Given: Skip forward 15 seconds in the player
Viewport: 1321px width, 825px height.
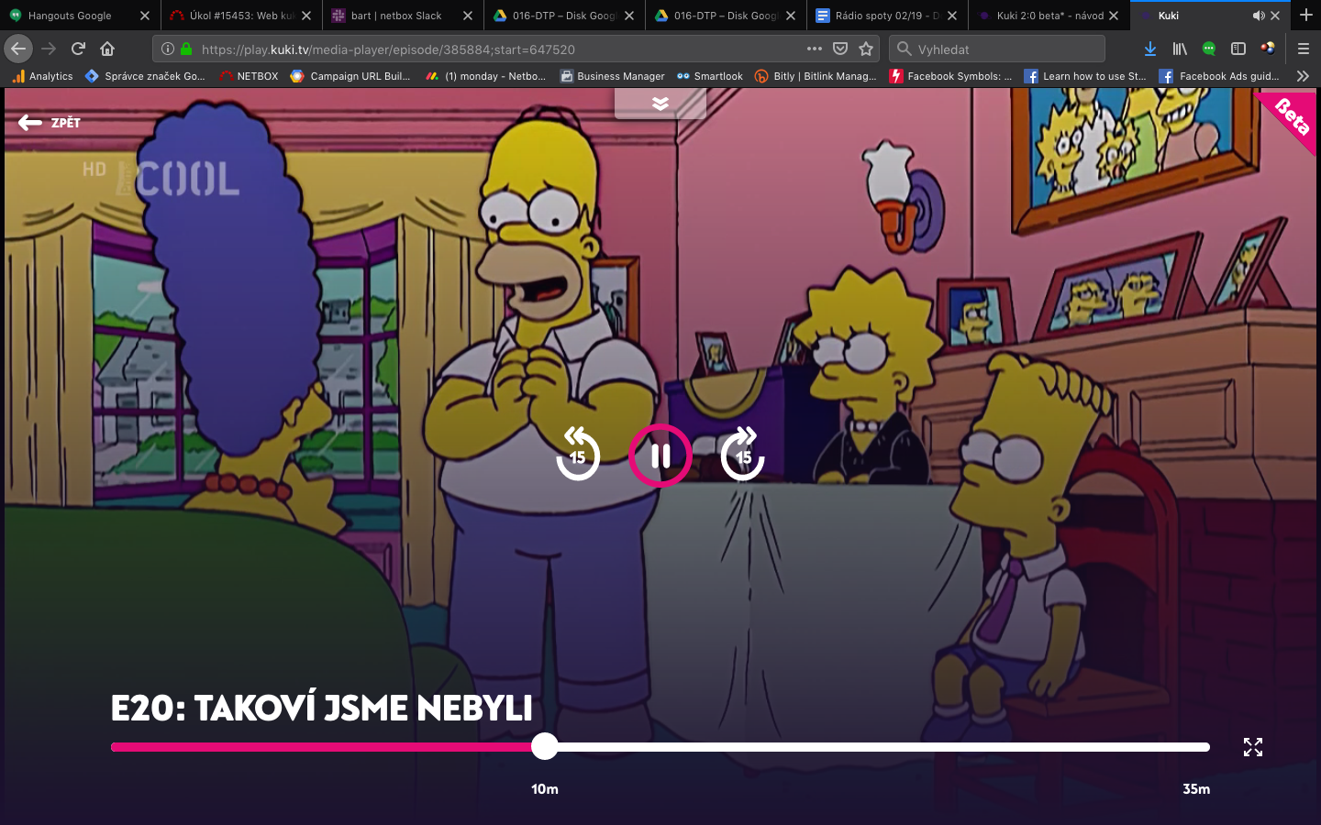Looking at the screenshot, I should pyautogui.click(x=742, y=456).
